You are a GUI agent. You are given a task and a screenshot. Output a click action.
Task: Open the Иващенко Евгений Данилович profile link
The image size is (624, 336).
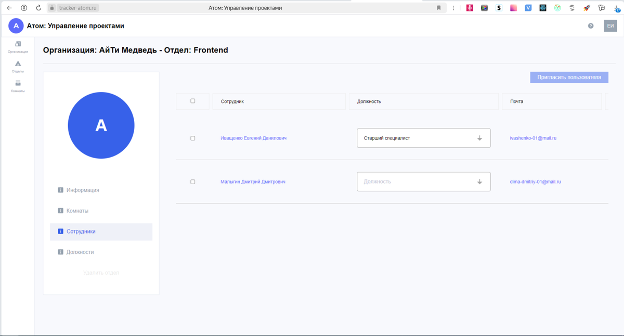[253, 138]
